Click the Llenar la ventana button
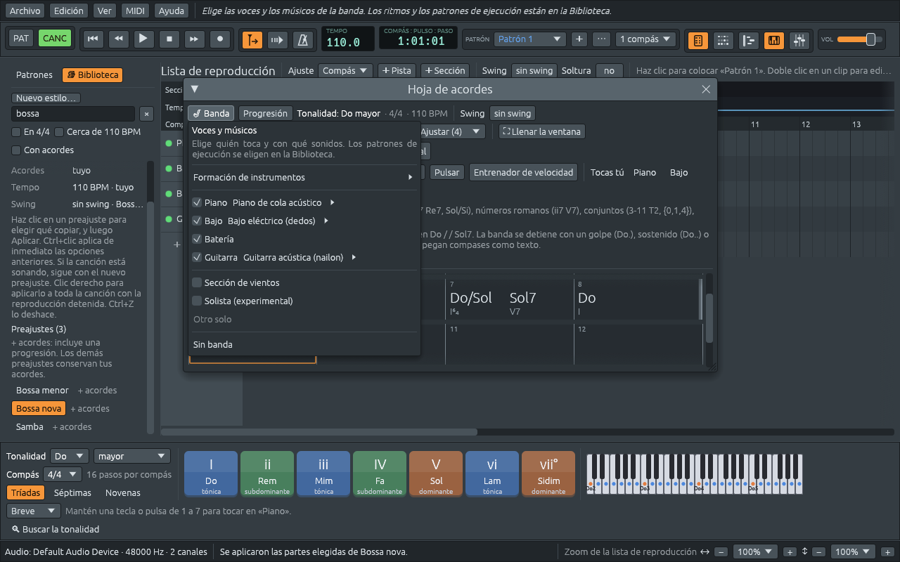This screenshot has width=900, height=562. coord(541,132)
